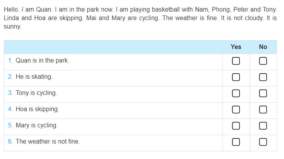Tick No box for 'He is skating'
The image size is (284, 159).
click(263, 77)
